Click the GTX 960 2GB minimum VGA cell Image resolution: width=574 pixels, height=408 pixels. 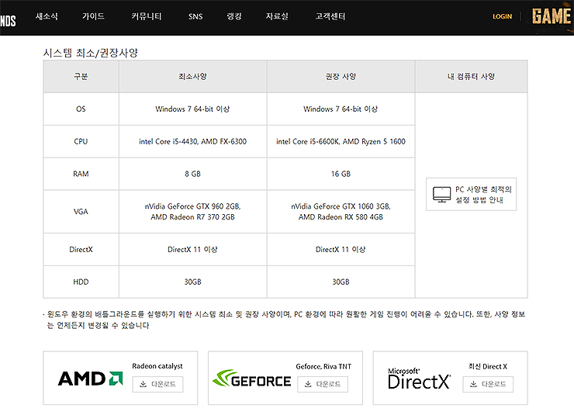[x=193, y=212]
